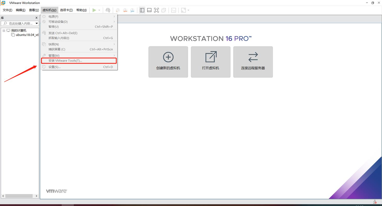Viewport: 382px width, 206px height.
Task: Expand the 快照(N) submenu
Action: click(79, 44)
